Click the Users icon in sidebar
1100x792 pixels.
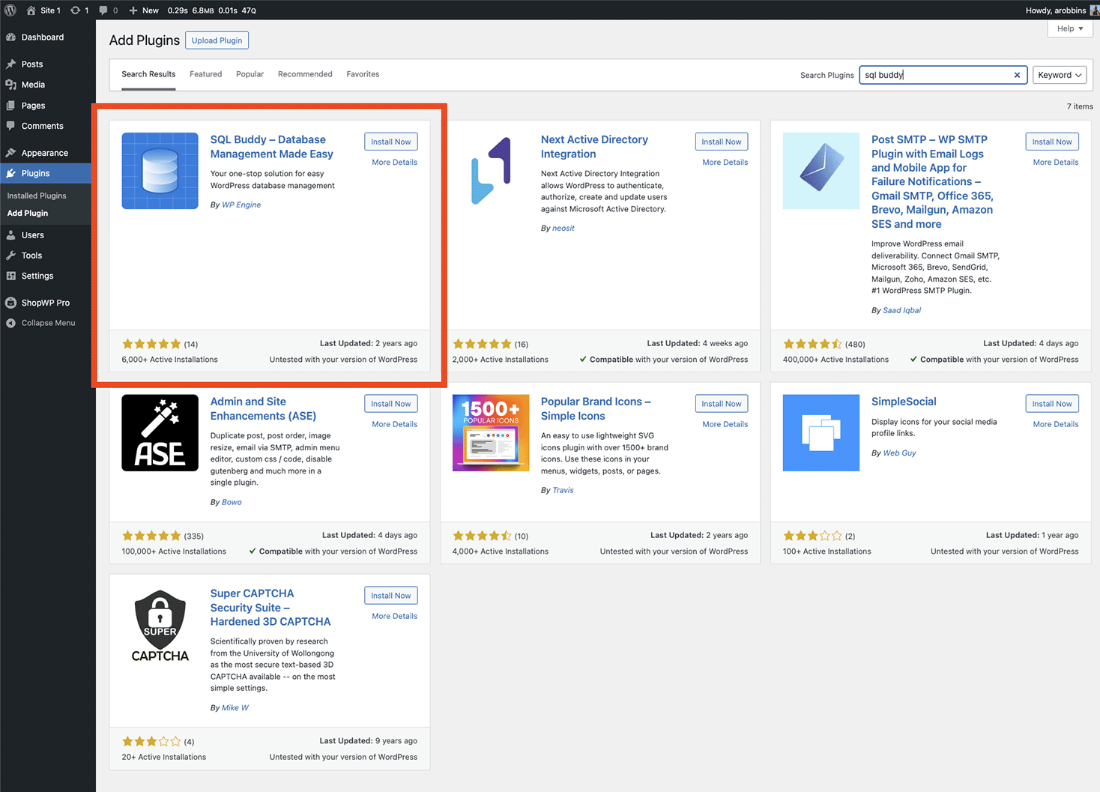point(11,235)
